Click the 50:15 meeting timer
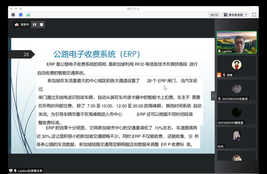267x174 pixels. (x=214, y=15)
